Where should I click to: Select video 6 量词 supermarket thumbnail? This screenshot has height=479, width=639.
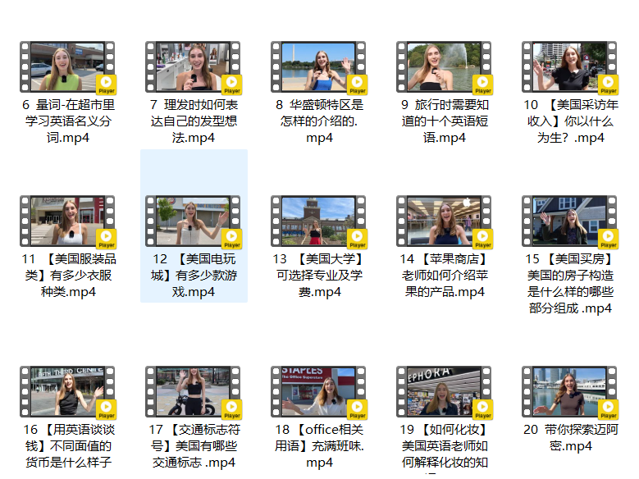point(68,68)
